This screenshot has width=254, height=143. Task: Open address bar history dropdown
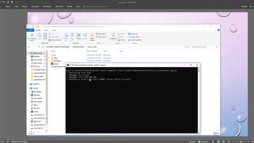(185, 47)
